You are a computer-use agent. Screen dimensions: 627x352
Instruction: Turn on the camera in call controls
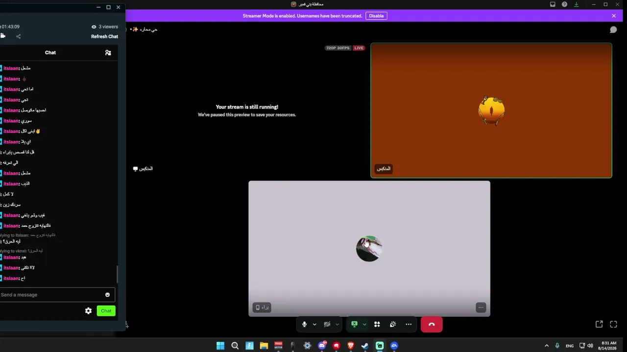(327, 324)
